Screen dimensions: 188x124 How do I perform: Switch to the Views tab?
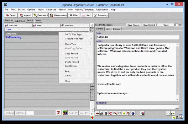click(x=38, y=20)
